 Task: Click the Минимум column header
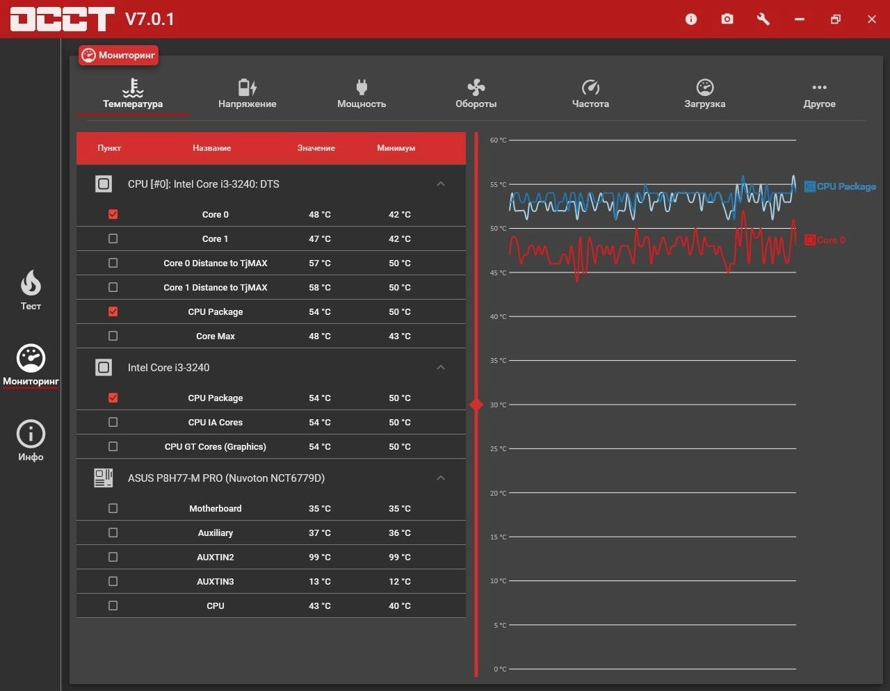[396, 148]
